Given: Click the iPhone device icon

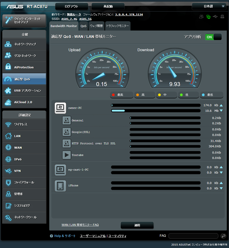Looking at the screenshot, I should point(60,186).
